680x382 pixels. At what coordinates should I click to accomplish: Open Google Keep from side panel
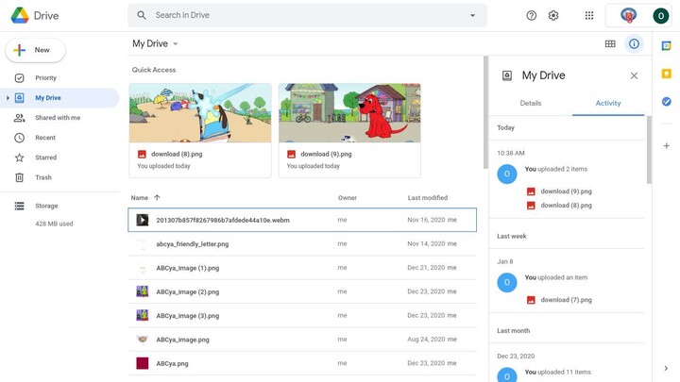tap(666, 74)
